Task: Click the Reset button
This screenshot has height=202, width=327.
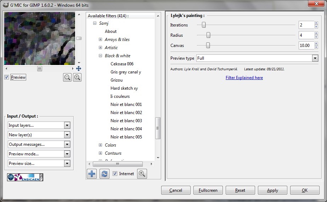Action: coord(240,190)
